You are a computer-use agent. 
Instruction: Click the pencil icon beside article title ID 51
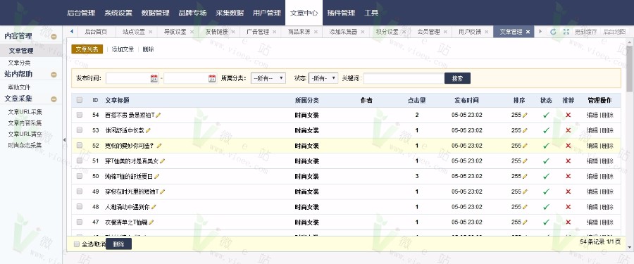(162, 161)
